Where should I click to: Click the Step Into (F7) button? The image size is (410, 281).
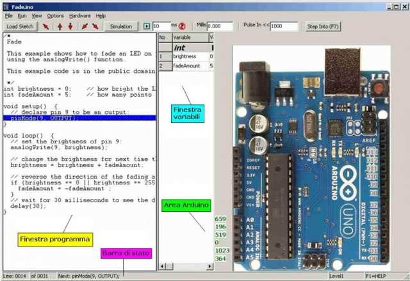(x=324, y=27)
